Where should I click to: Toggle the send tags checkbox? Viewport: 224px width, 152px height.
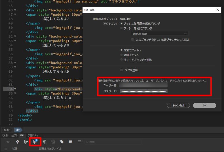[x=122, y=70]
